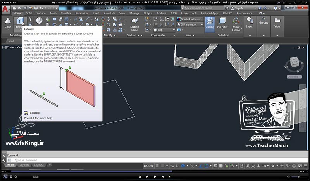Screen dimensions: 310x181
Task: Click the KMPlayer video seek bar
Action: [x=155, y=171]
